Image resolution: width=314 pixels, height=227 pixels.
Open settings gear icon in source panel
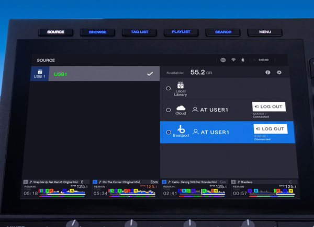point(279,72)
